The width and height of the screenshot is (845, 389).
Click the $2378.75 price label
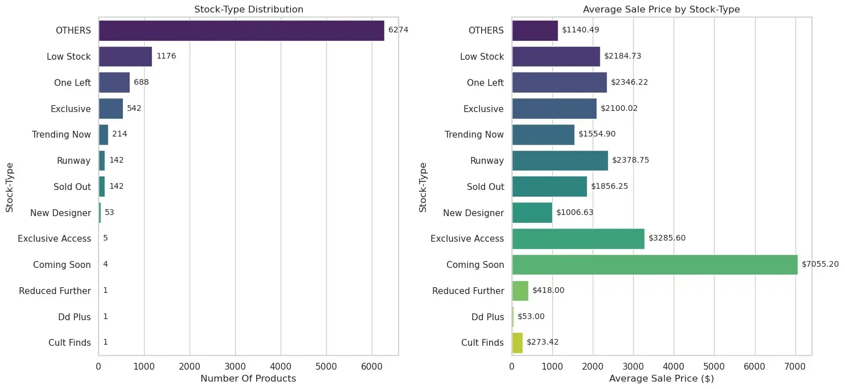630,160
